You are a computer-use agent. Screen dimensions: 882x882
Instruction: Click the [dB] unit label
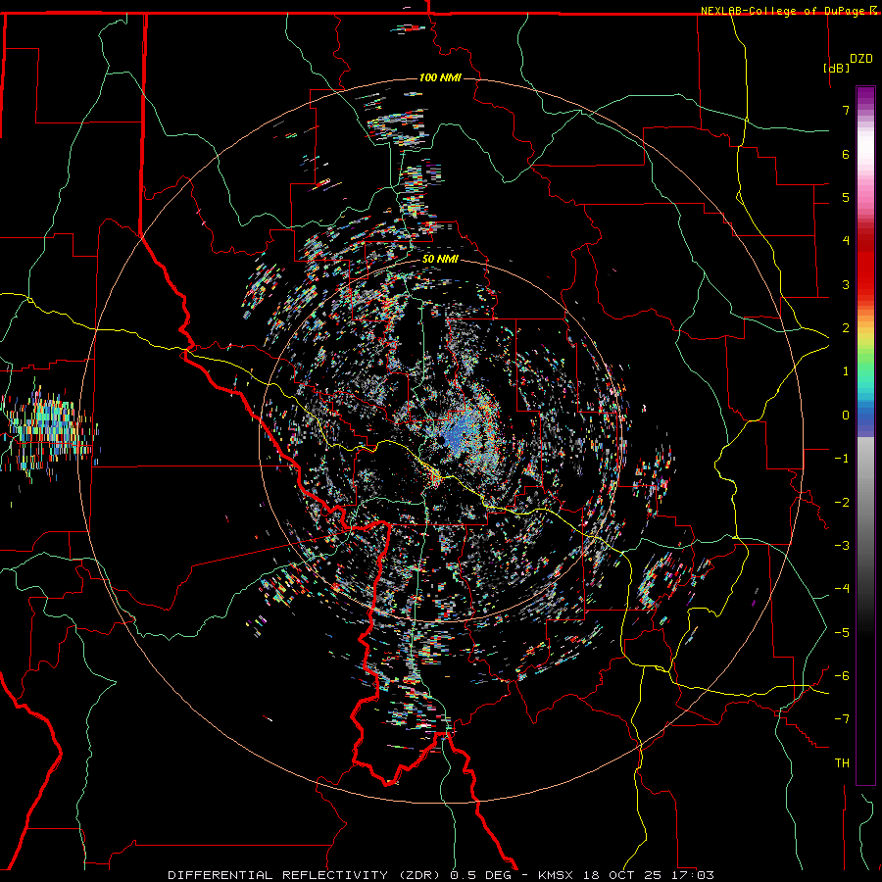pyautogui.click(x=836, y=68)
